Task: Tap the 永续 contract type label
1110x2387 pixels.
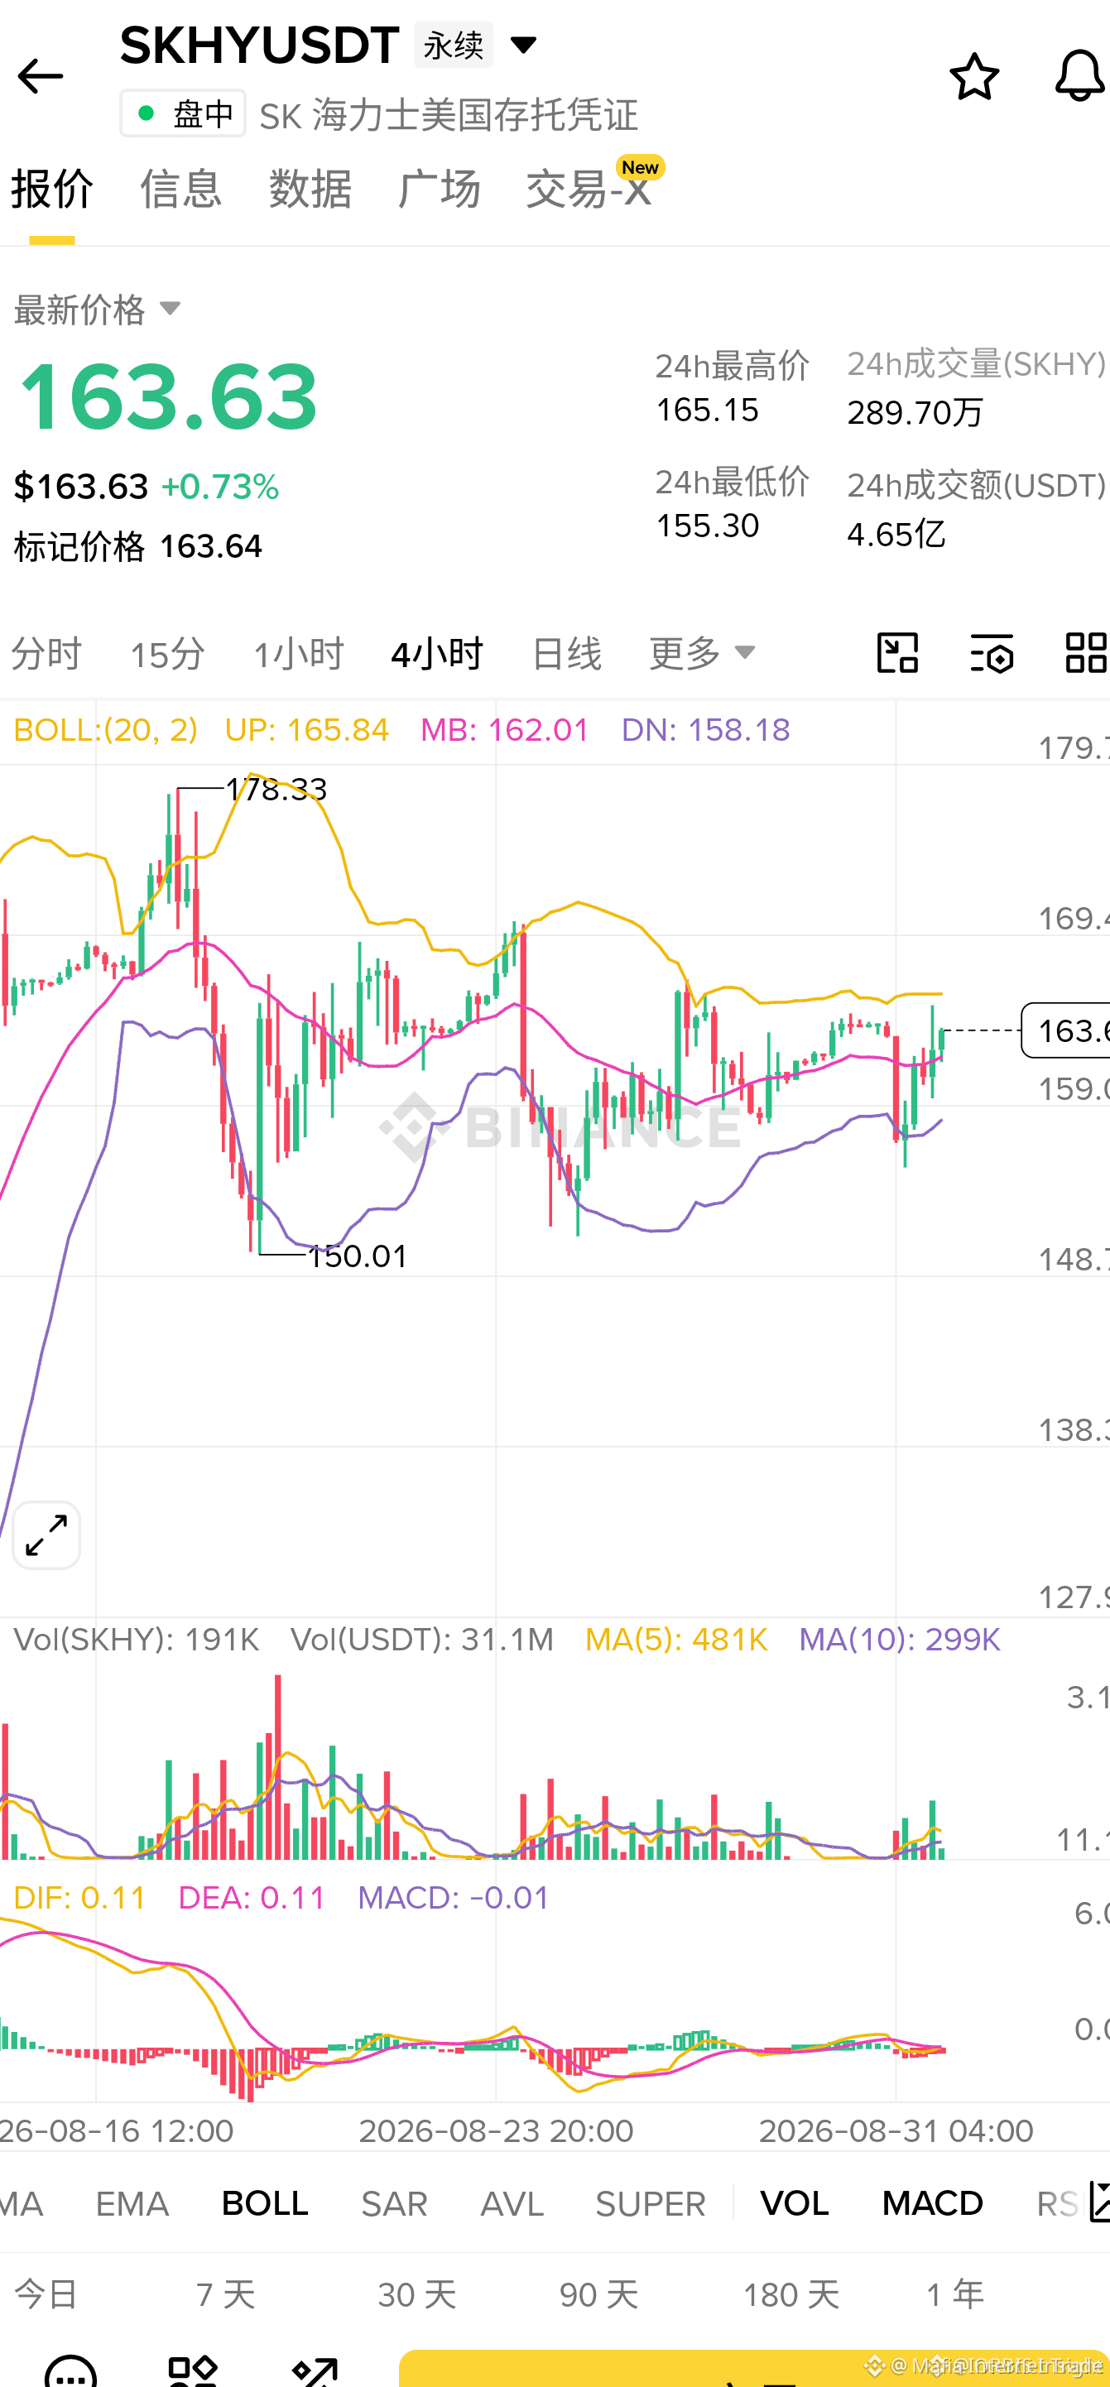Action: 453,45
